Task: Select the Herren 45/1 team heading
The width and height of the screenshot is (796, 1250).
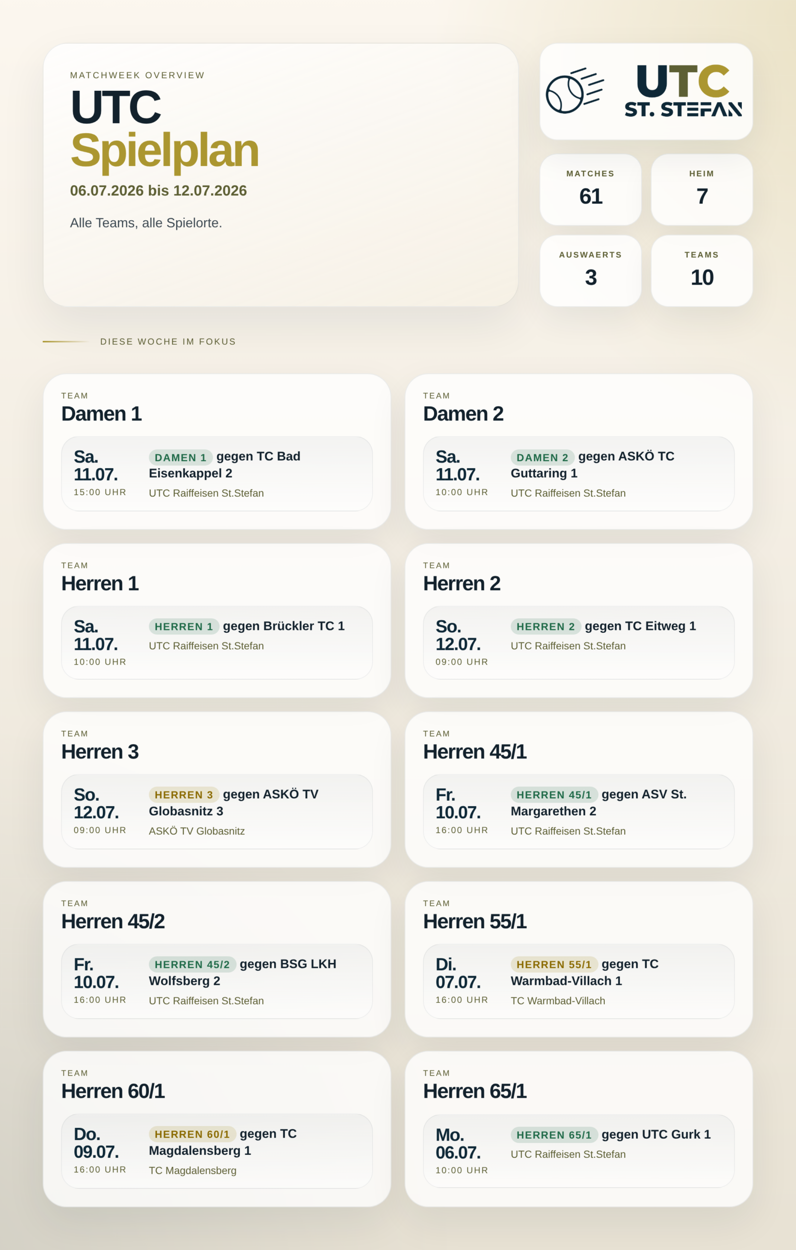Action: point(475,751)
